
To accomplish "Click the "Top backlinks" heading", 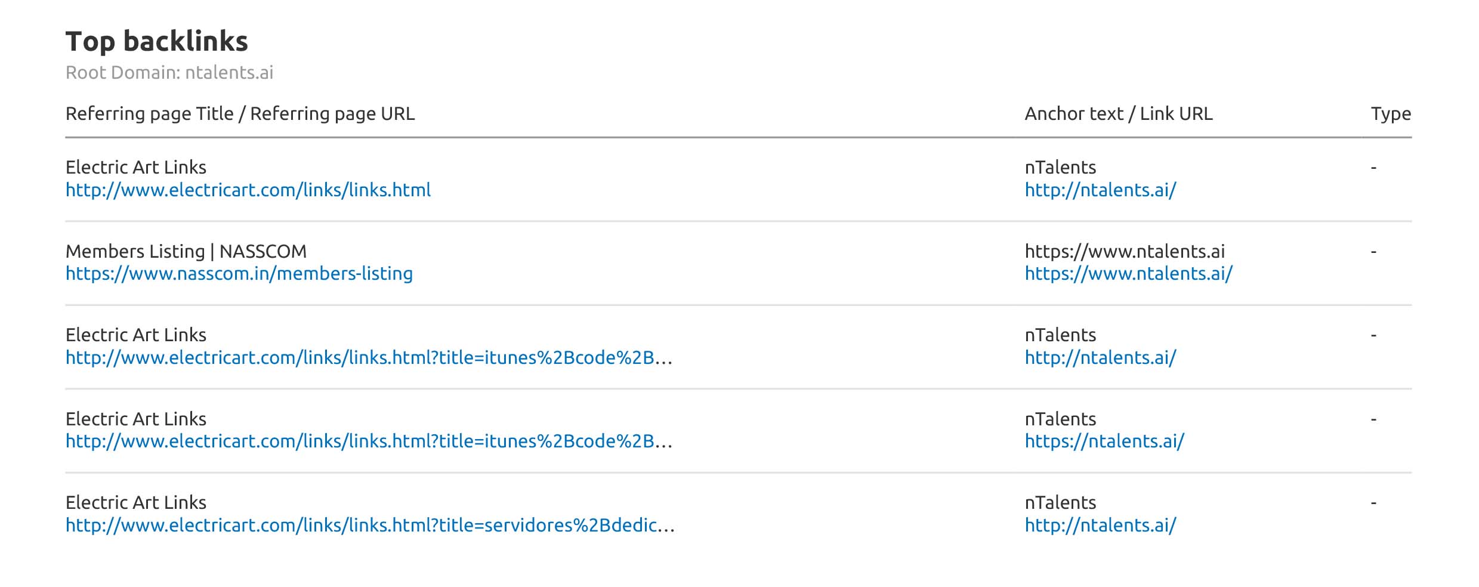I will point(156,42).
